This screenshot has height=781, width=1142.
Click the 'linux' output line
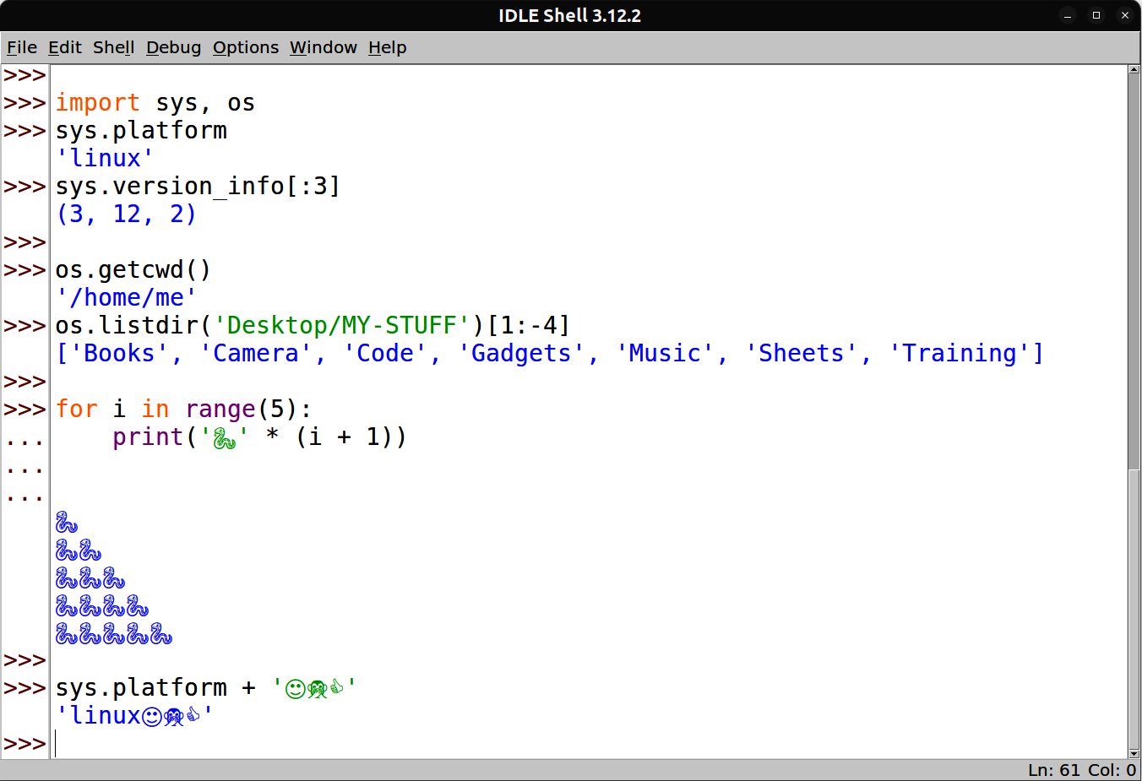(x=105, y=159)
